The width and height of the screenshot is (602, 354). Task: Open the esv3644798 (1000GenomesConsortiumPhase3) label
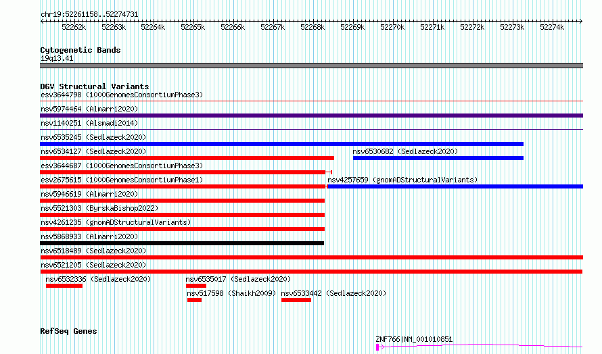point(122,95)
